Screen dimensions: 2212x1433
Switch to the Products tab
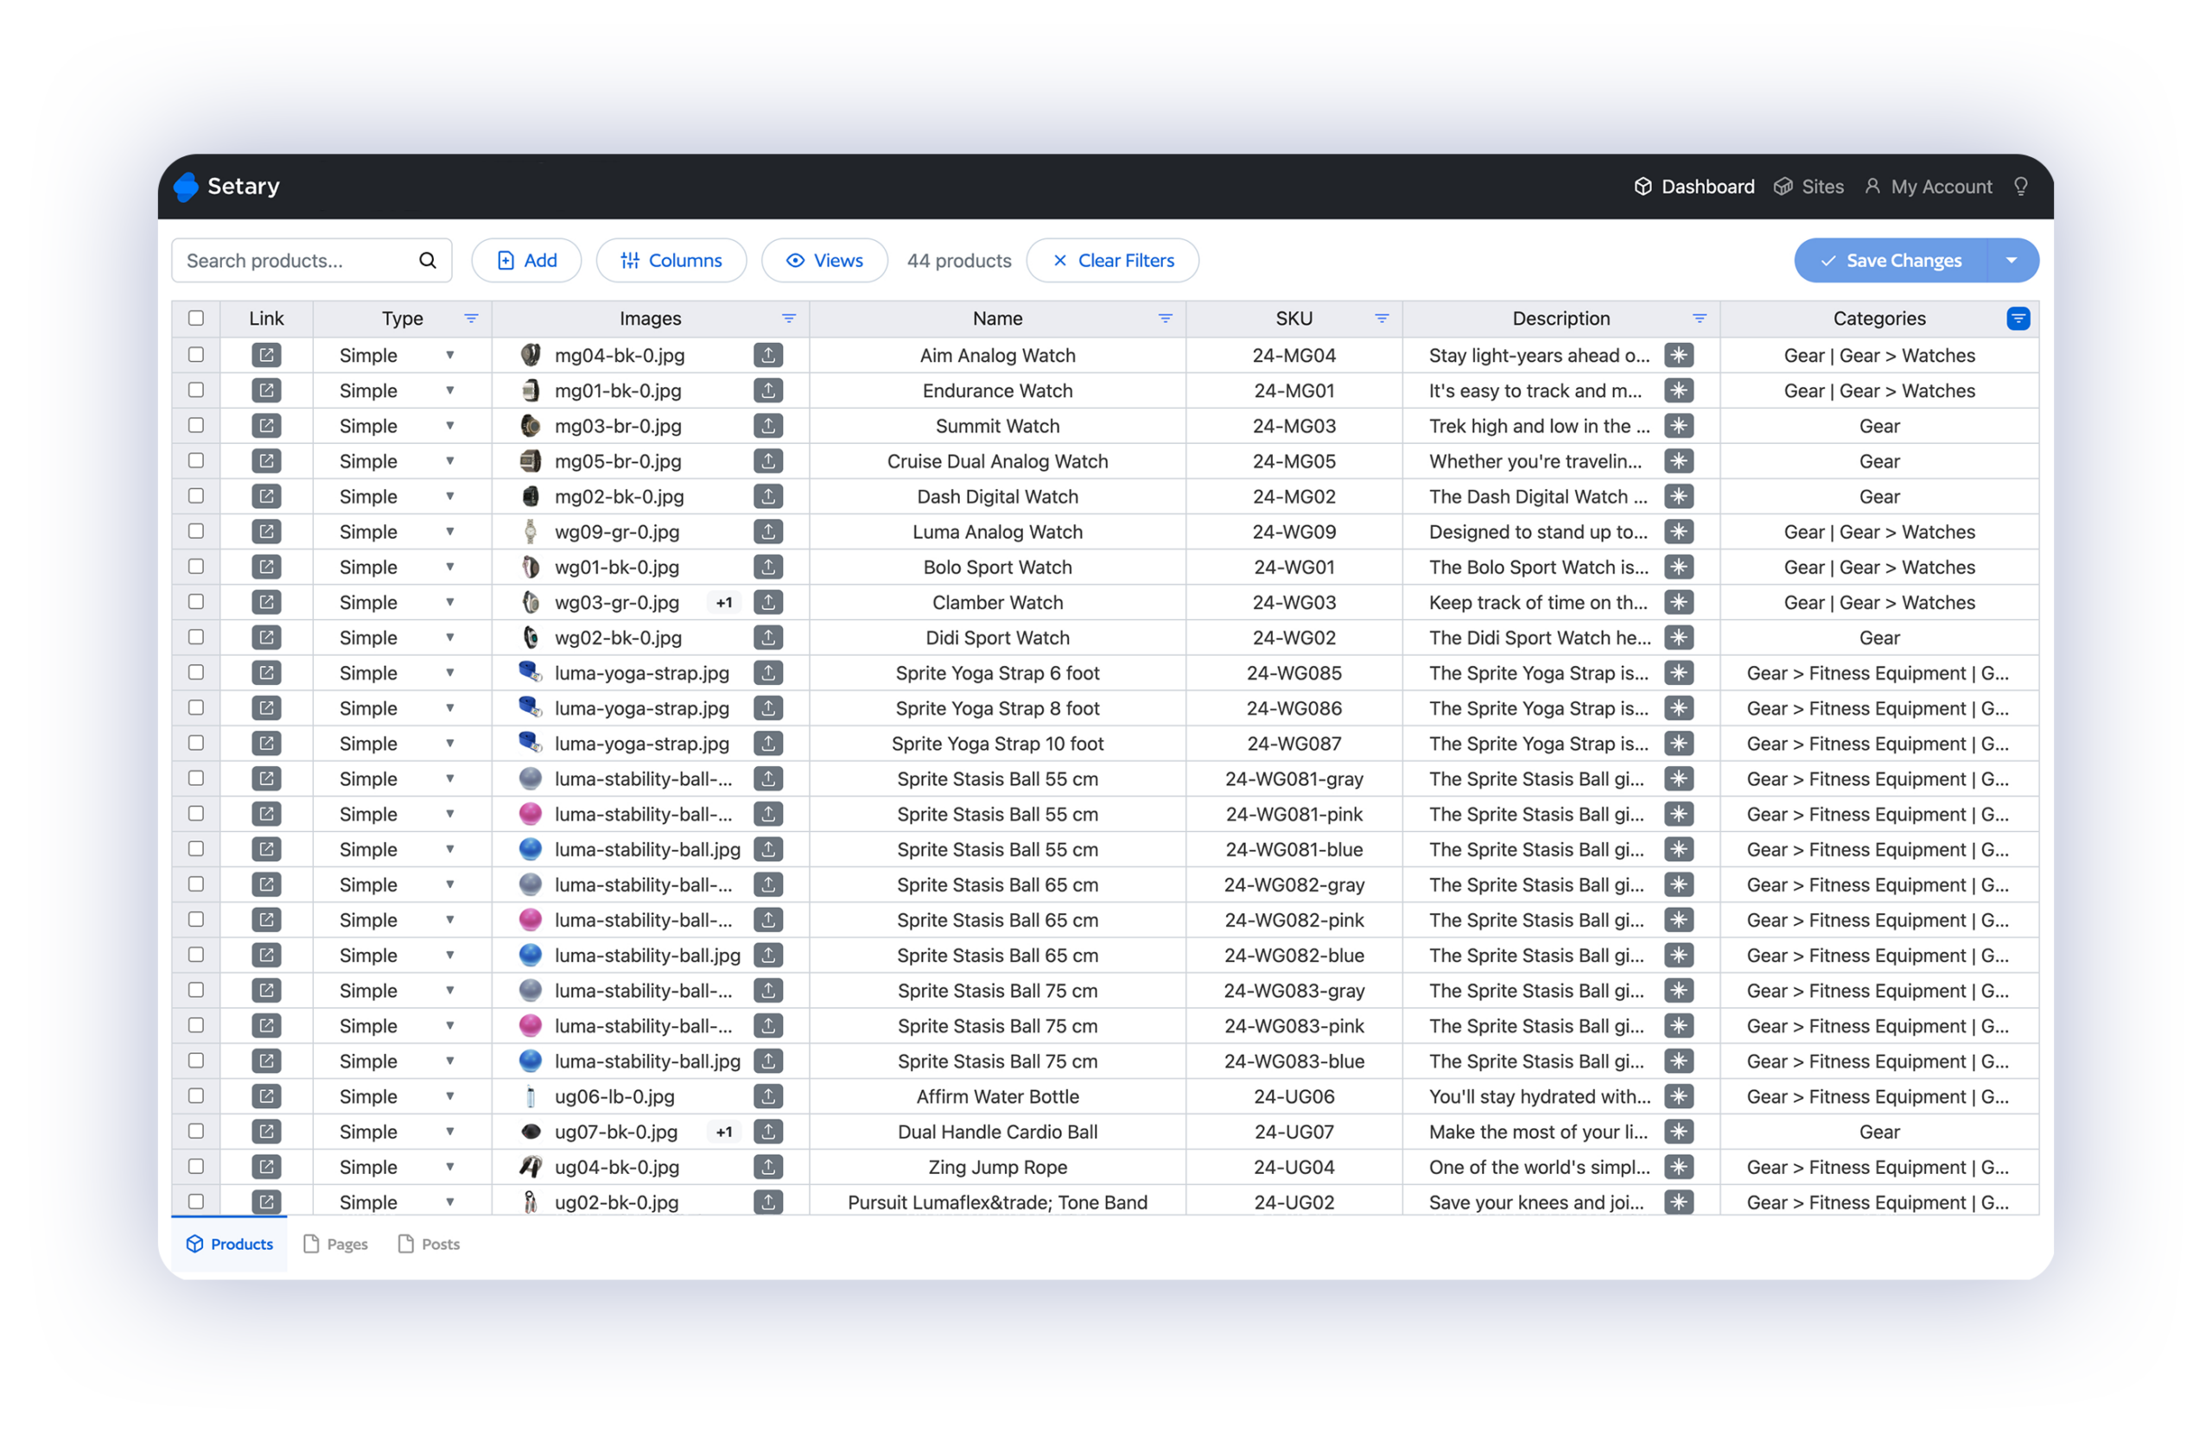click(230, 1245)
